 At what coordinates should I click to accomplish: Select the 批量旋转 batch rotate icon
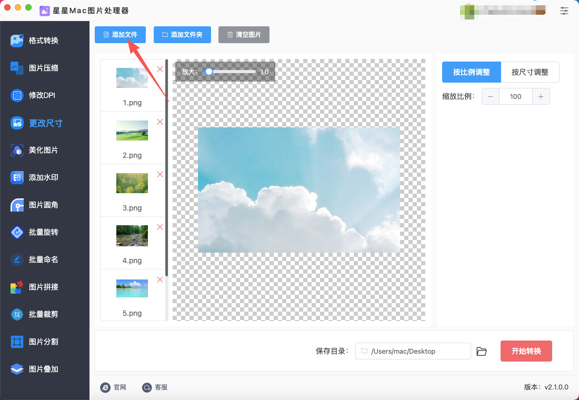tap(17, 232)
